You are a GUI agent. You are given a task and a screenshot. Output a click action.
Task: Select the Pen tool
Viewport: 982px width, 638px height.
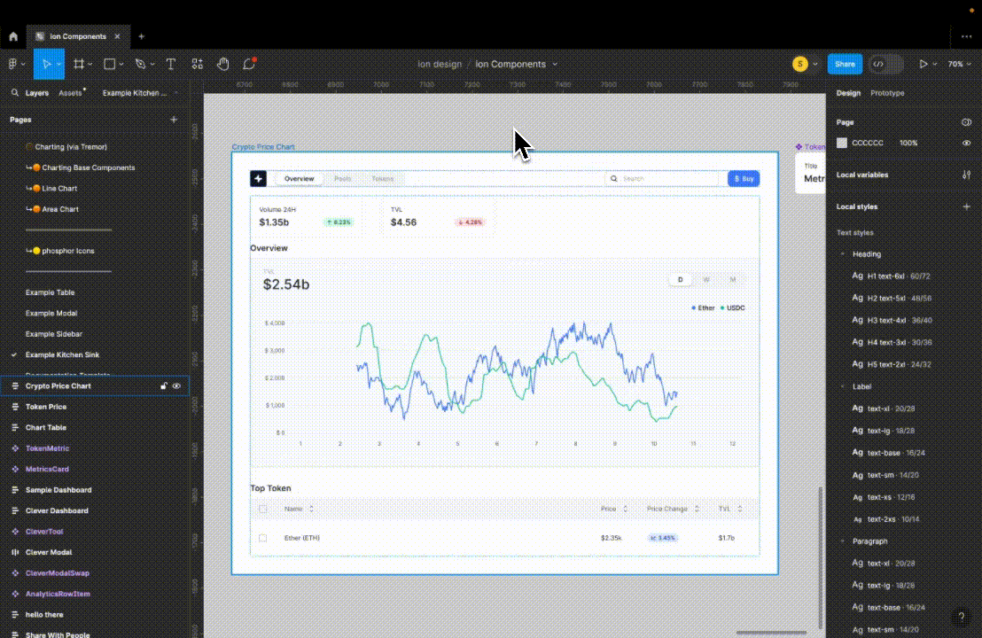click(x=139, y=64)
